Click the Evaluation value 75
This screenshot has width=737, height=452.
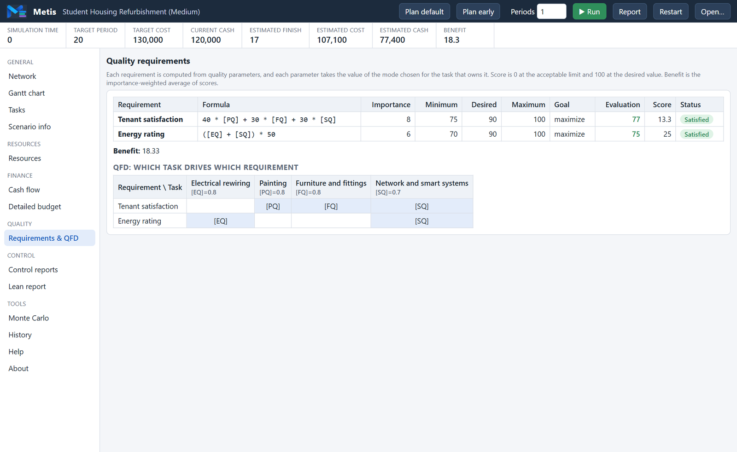click(636, 134)
